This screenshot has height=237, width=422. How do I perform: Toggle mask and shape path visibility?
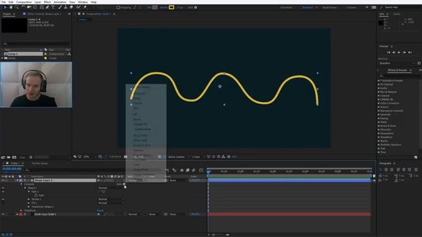point(105,157)
